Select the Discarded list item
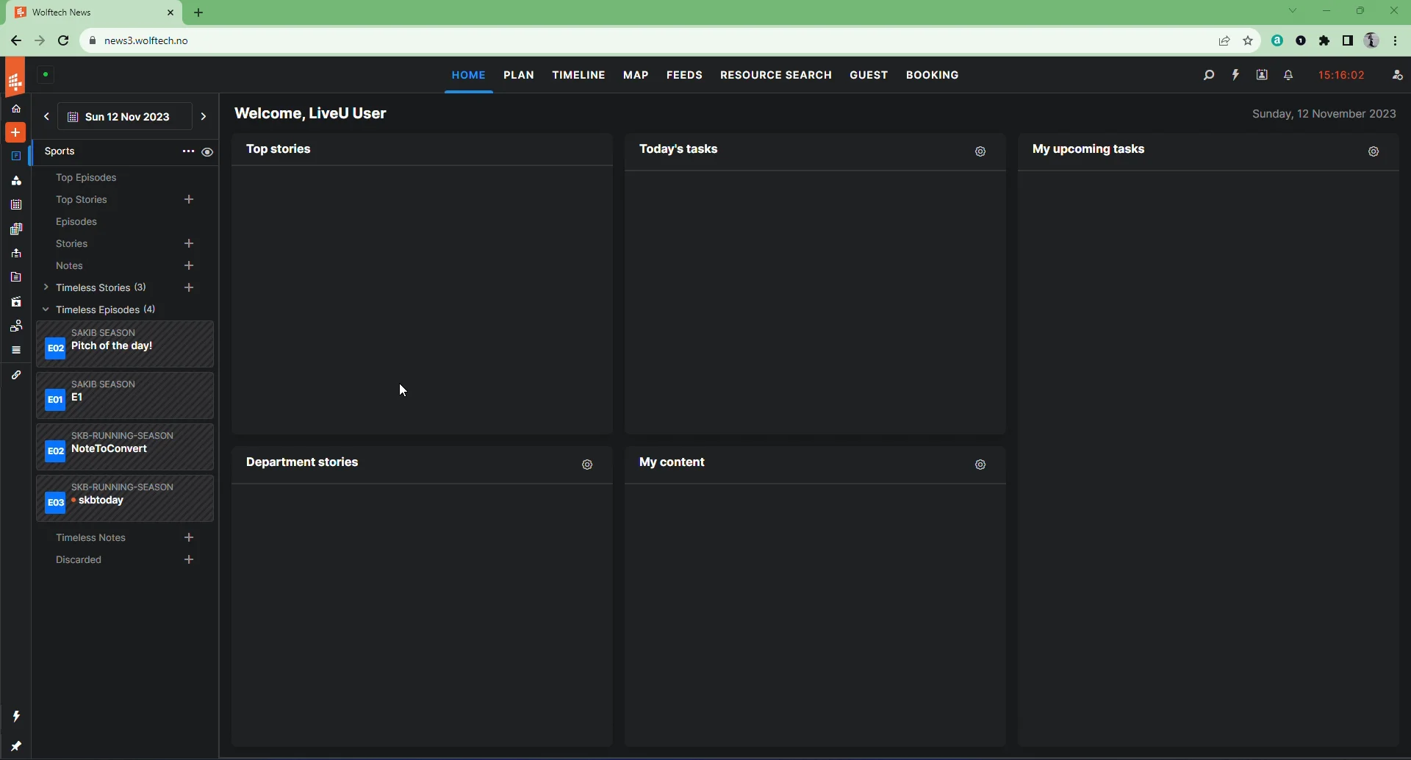 [x=79, y=560]
